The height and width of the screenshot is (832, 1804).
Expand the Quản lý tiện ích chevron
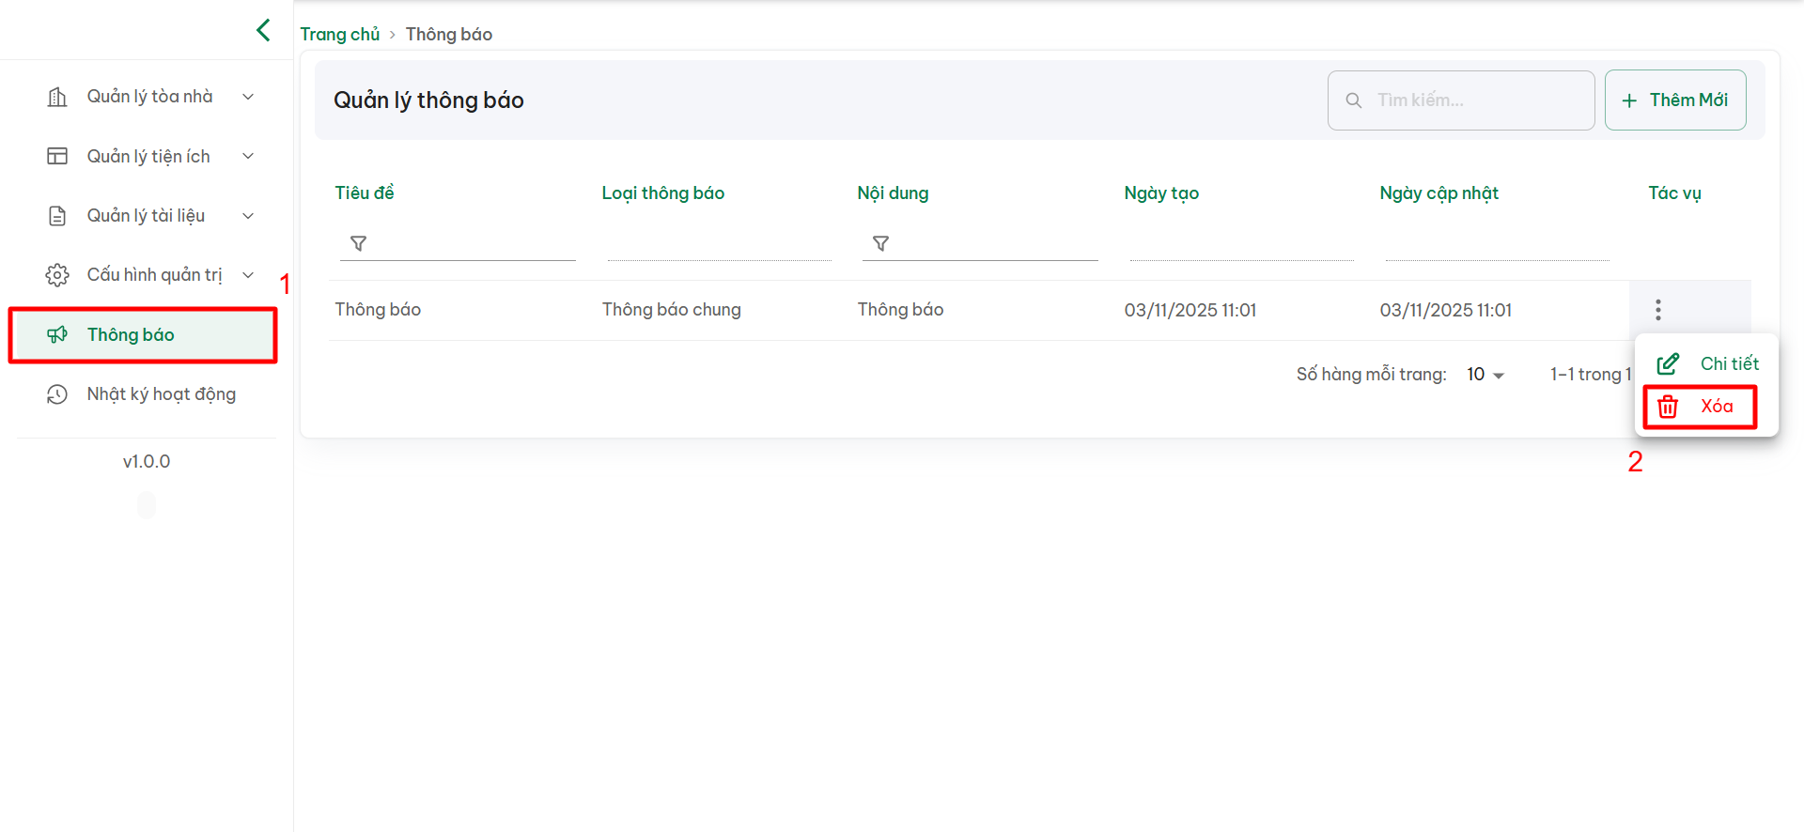[248, 156]
